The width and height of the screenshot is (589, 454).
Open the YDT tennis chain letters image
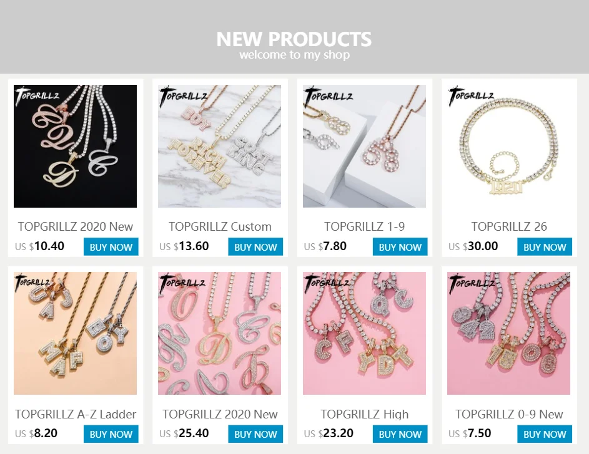click(x=364, y=333)
